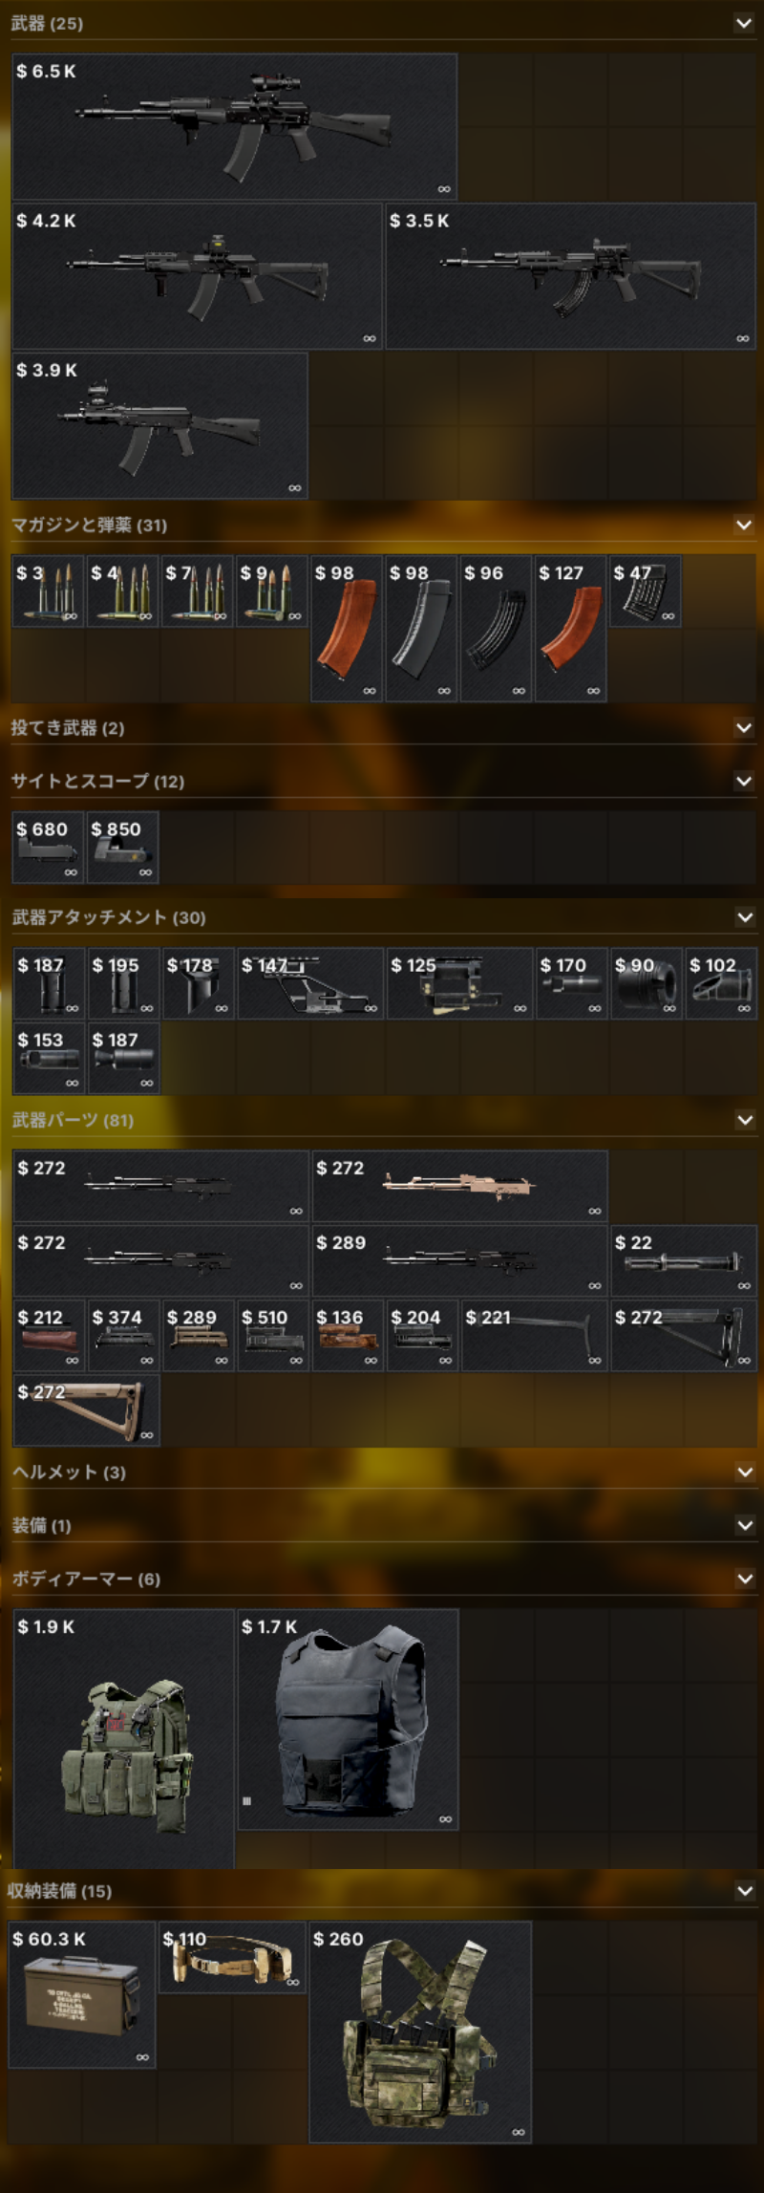Select the $110 belt item
This screenshot has height=2193, width=764.
click(231, 1957)
